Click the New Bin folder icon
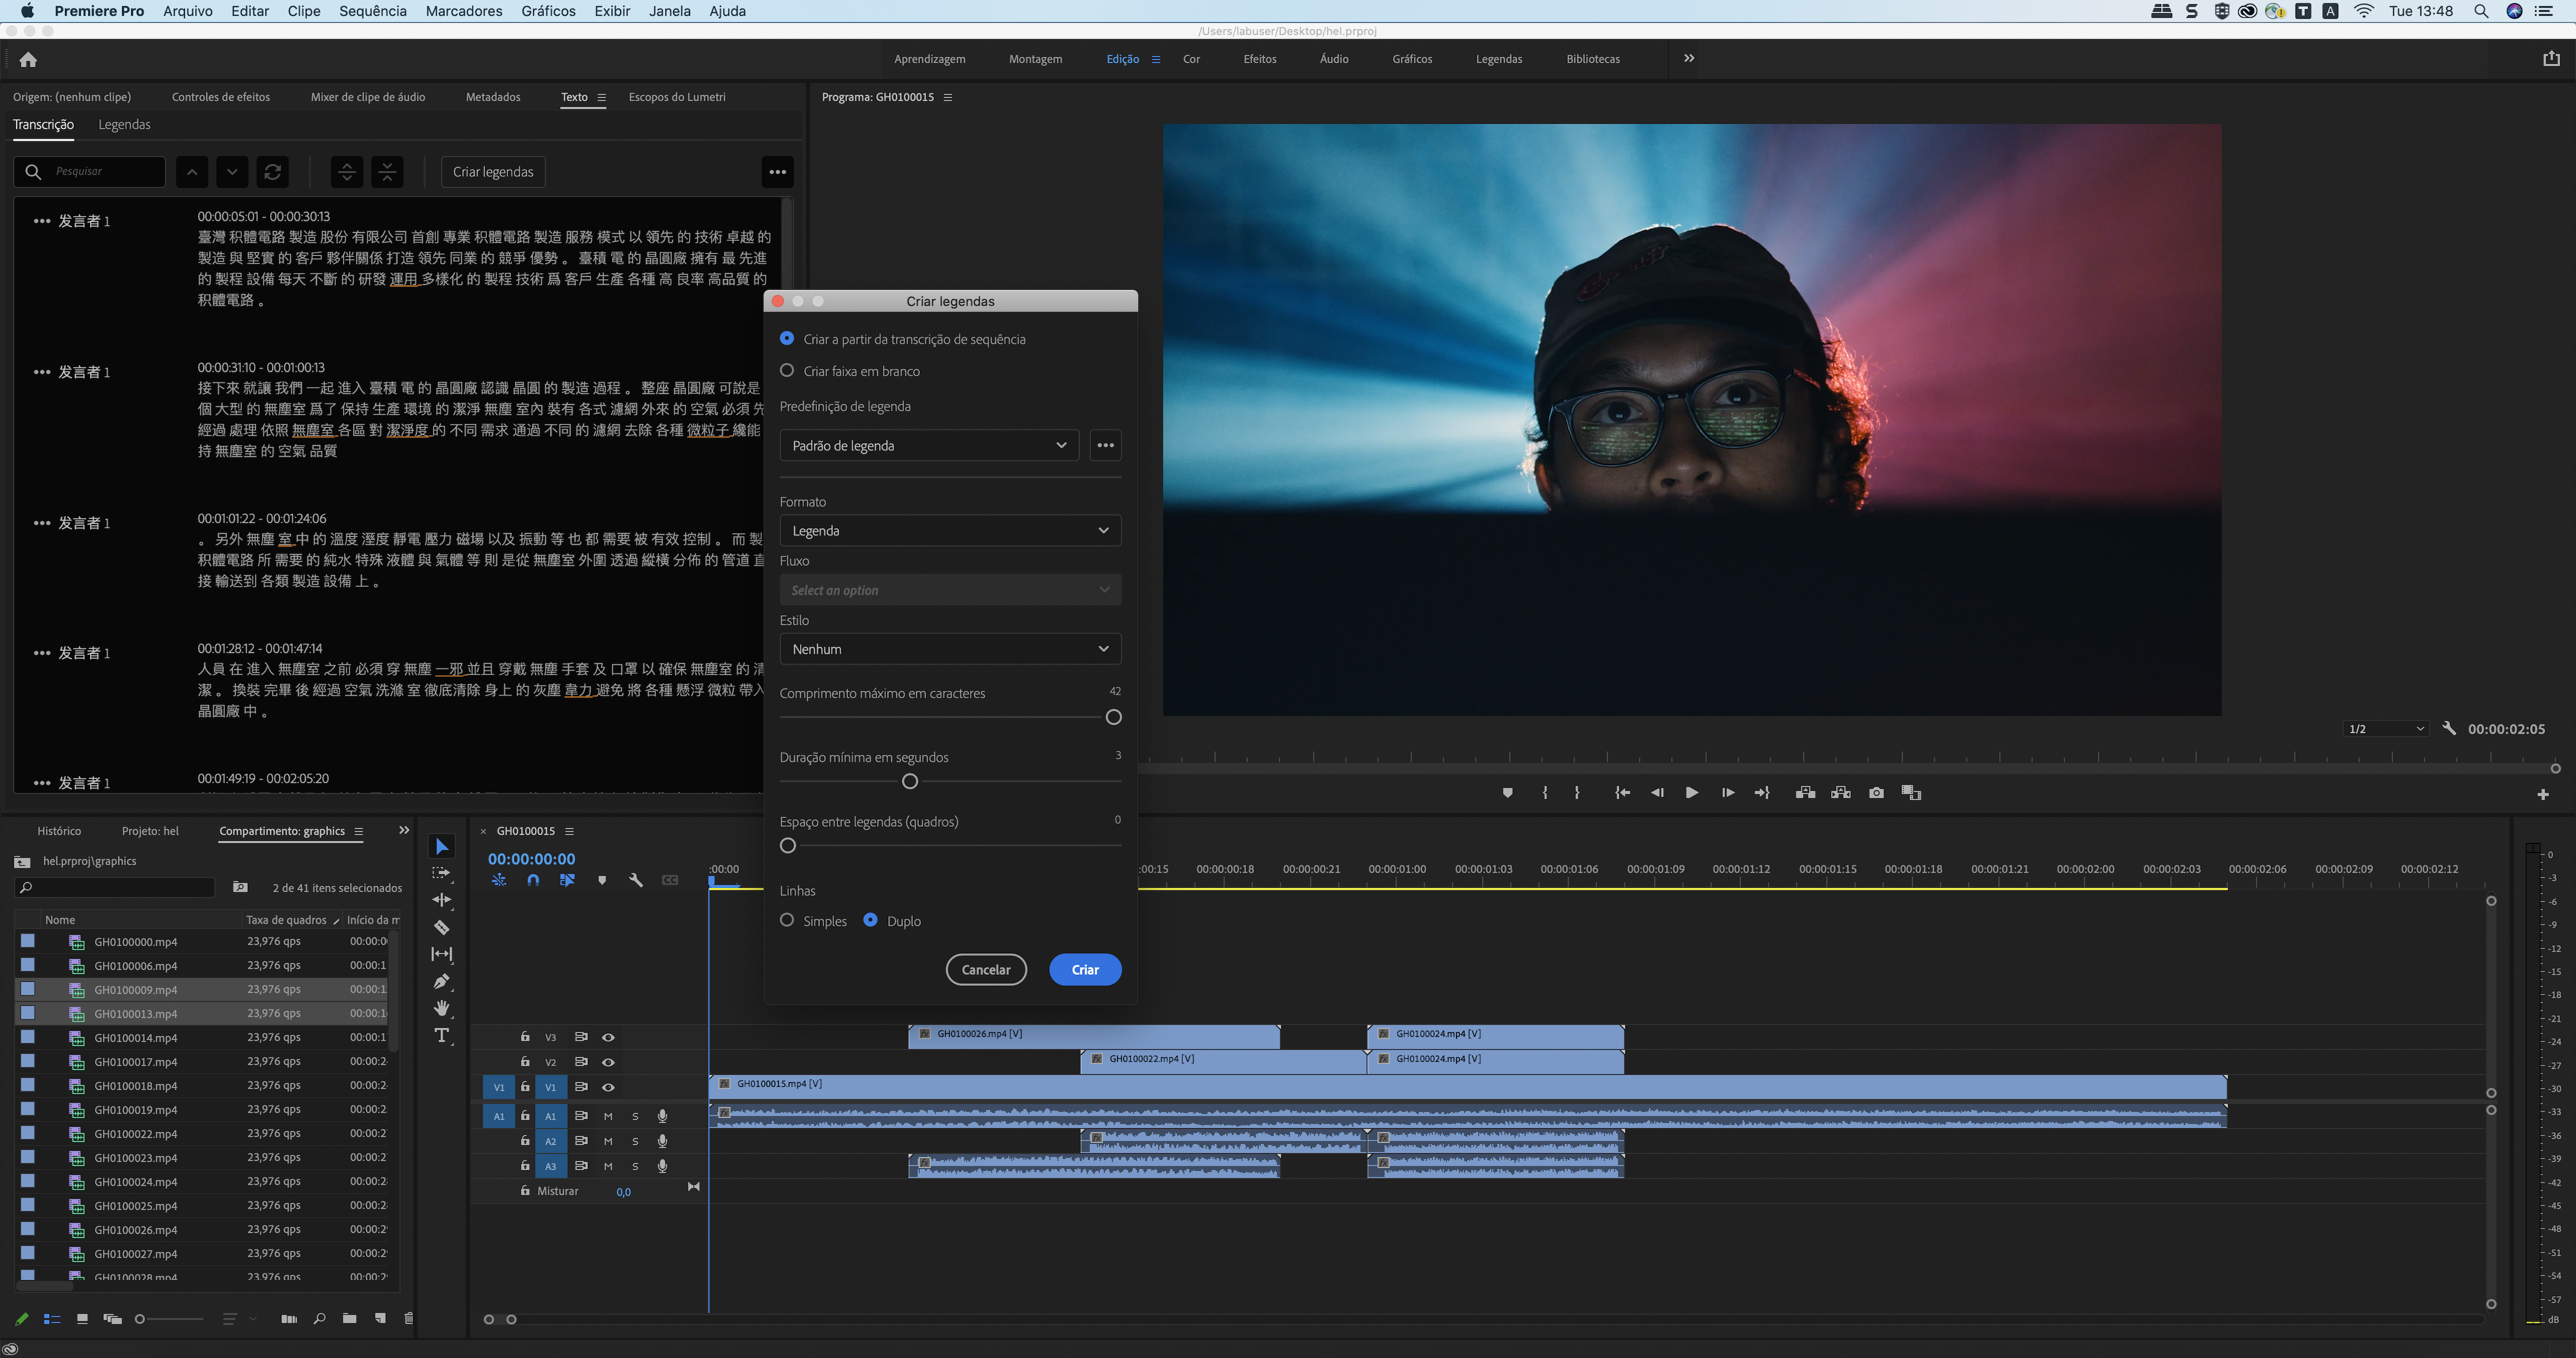Image resolution: width=2576 pixels, height=1358 pixels. [x=349, y=1318]
